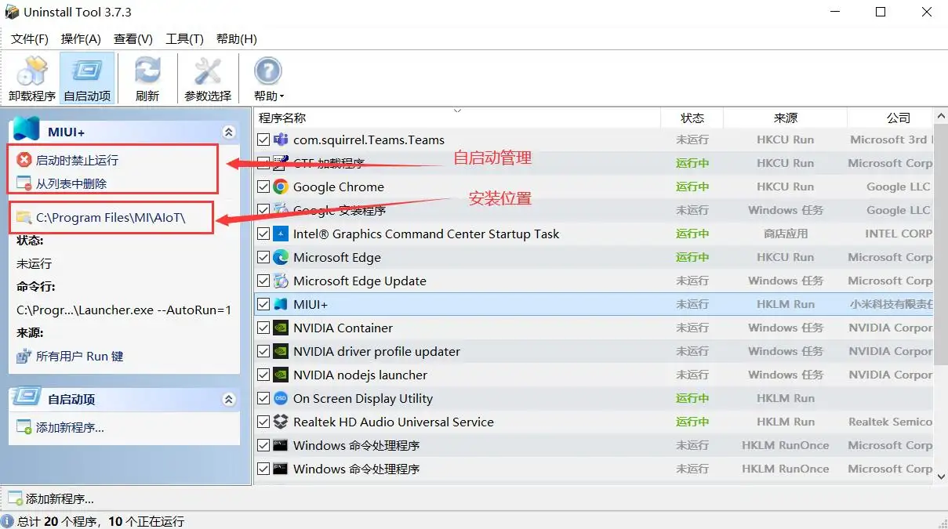The width and height of the screenshot is (948, 529).
Task: Click the 自启动项 panel header icon
Action: click(x=26, y=397)
